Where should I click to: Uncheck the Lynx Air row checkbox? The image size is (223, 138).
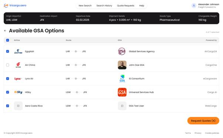point(7,79)
